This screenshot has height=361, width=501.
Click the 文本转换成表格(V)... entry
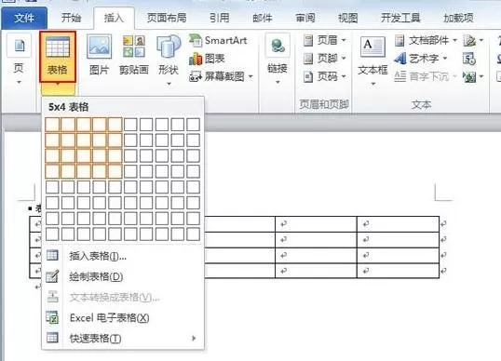(x=123, y=297)
